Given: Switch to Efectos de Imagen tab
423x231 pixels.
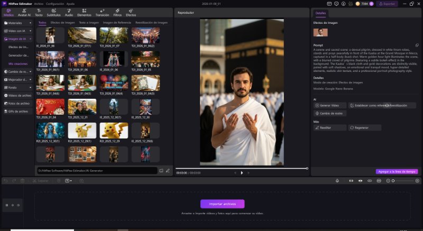Looking at the screenshot, I should click(62, 23).
